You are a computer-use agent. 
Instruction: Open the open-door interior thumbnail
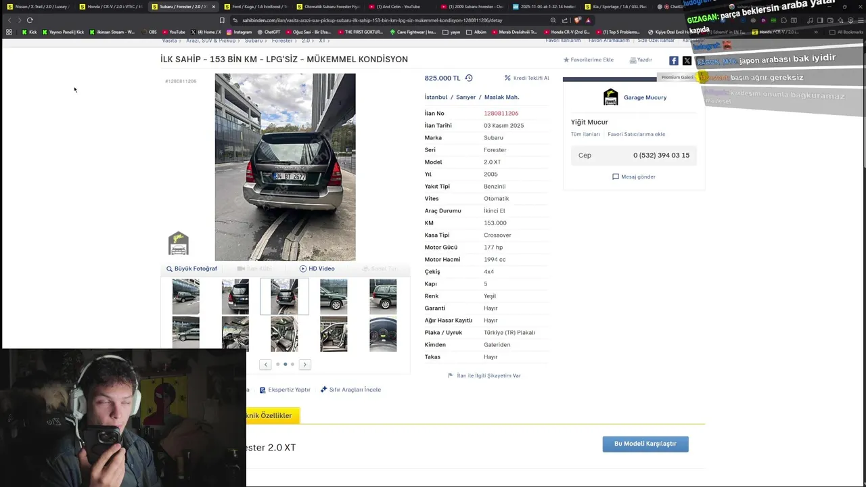[334, 333]
